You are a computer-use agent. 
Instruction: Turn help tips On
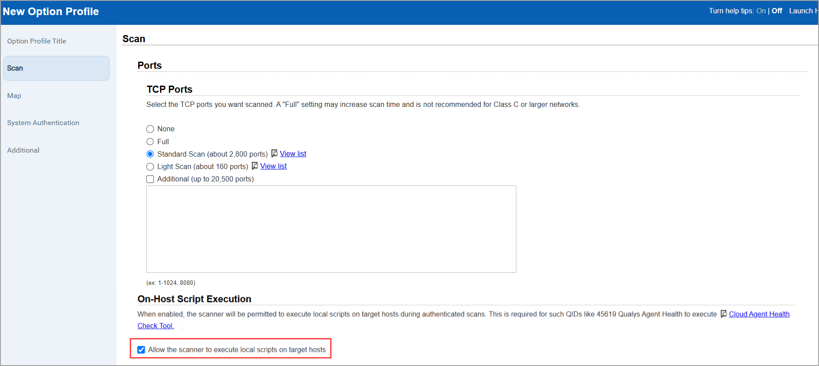click(x=761, y=11)
